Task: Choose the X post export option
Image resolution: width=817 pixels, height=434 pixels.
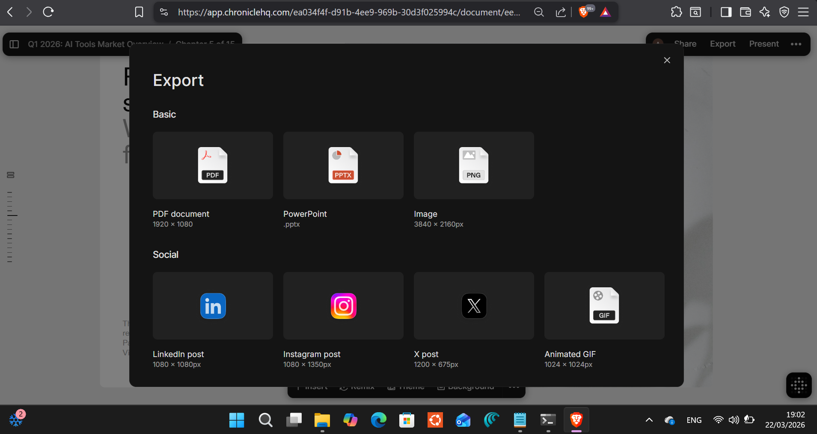Action: point(474,306)
